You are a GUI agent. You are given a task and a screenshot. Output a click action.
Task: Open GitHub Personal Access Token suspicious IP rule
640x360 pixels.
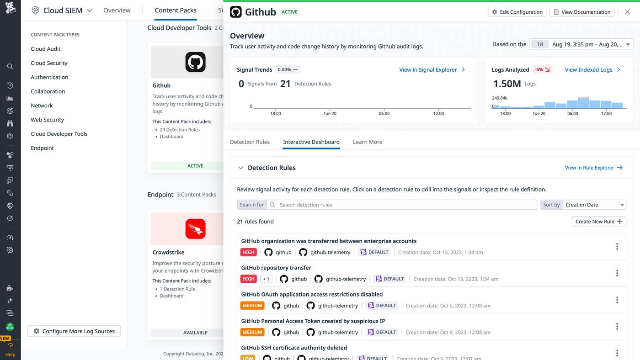[x=313, y=321]
